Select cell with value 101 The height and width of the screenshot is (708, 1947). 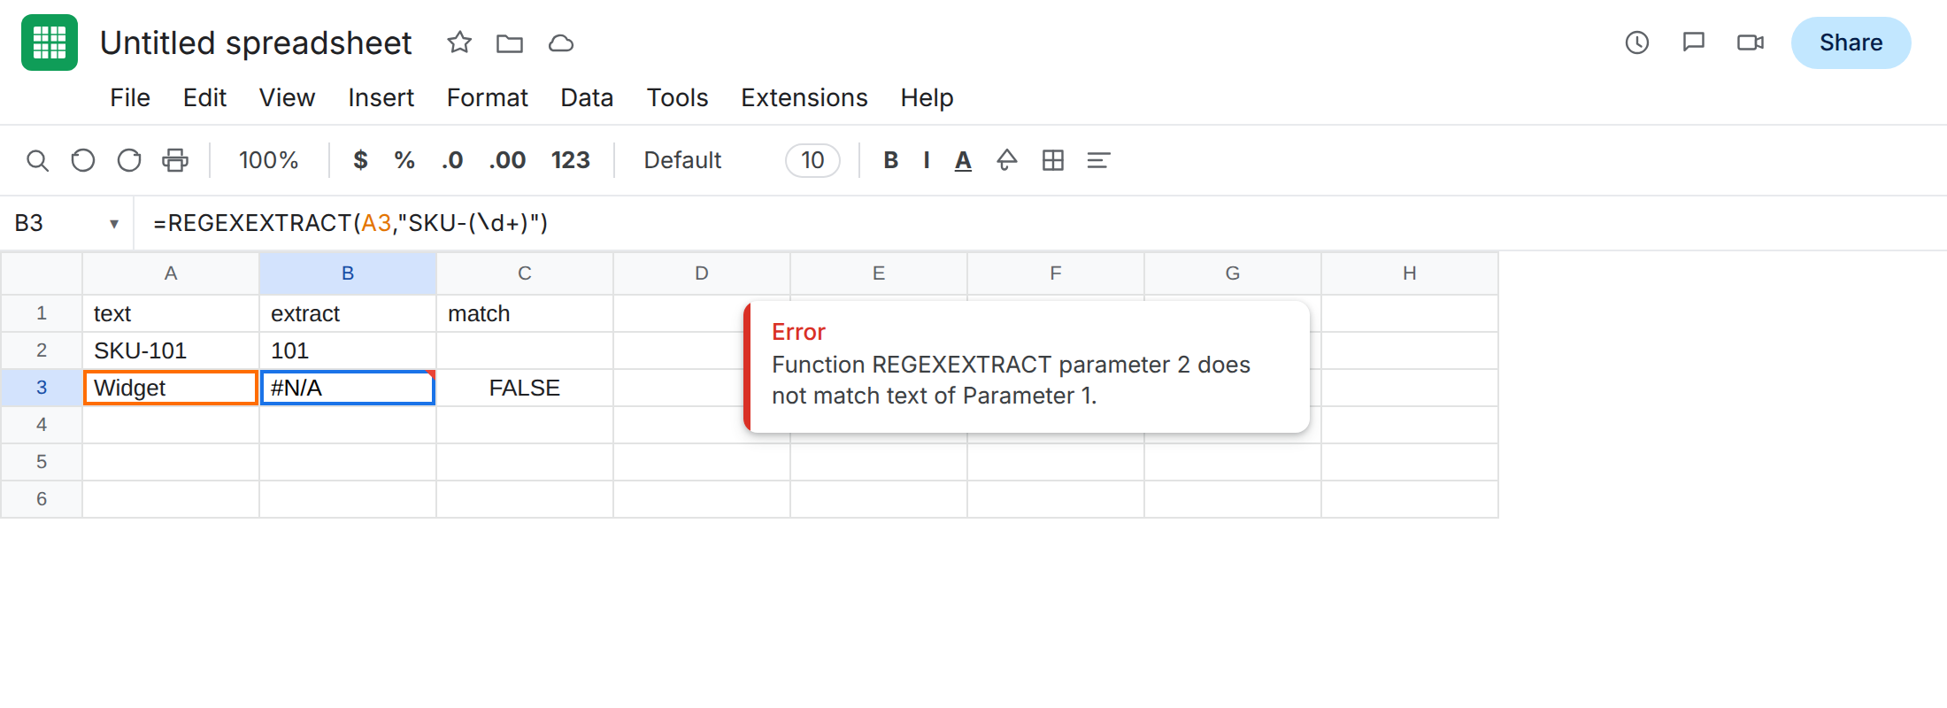pos(348,350)
